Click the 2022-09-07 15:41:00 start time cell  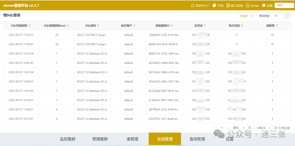pyautogui.click(x=21, y=91)
